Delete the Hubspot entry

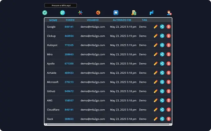(x=168, y=45)
